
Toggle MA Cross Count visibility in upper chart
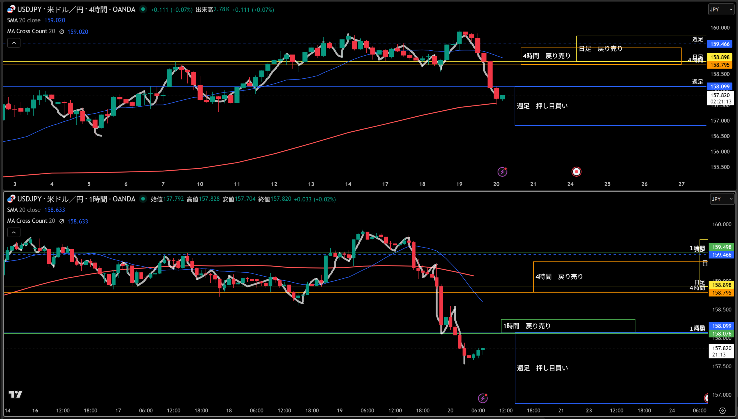(61, 32)
